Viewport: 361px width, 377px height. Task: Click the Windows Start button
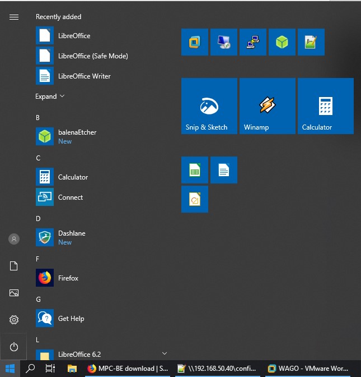[x=10, y=369]
